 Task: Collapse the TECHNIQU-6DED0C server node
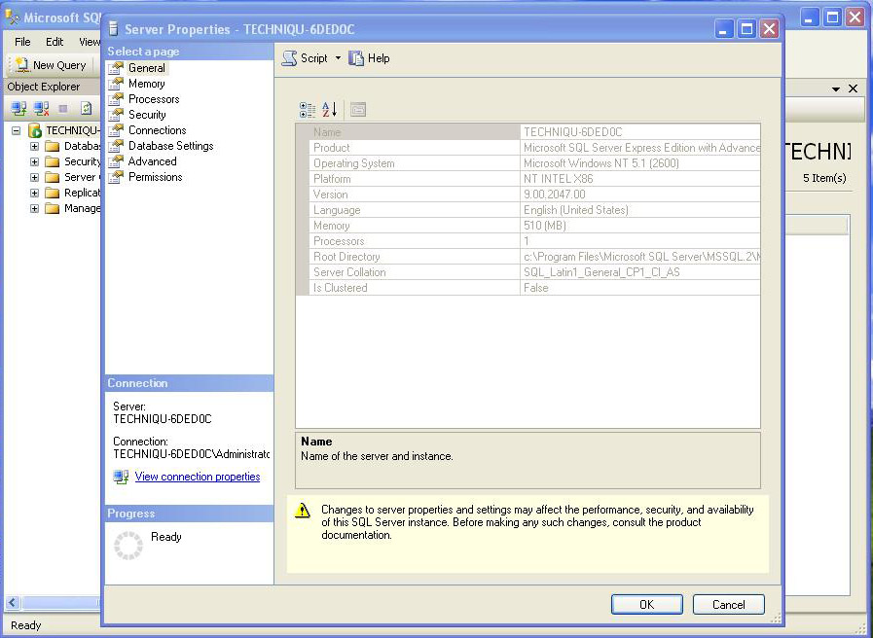(x=17, y=129)
